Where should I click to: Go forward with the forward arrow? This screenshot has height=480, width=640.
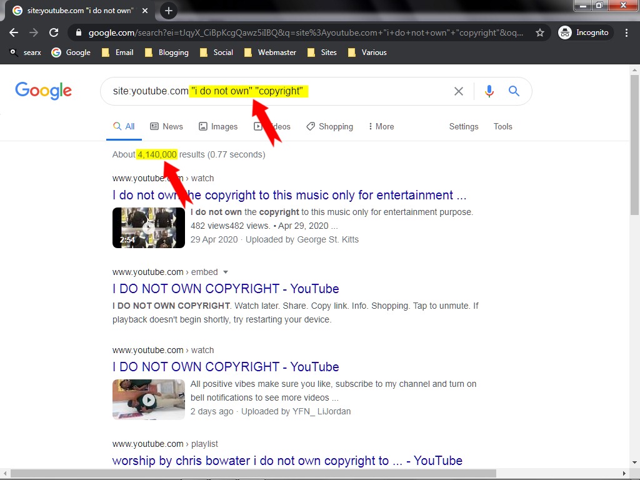point(34,32)
